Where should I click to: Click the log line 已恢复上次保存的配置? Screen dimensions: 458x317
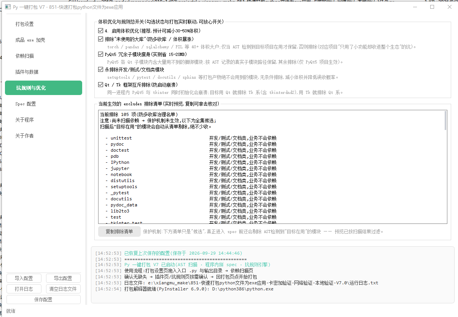tap(169, 253)
